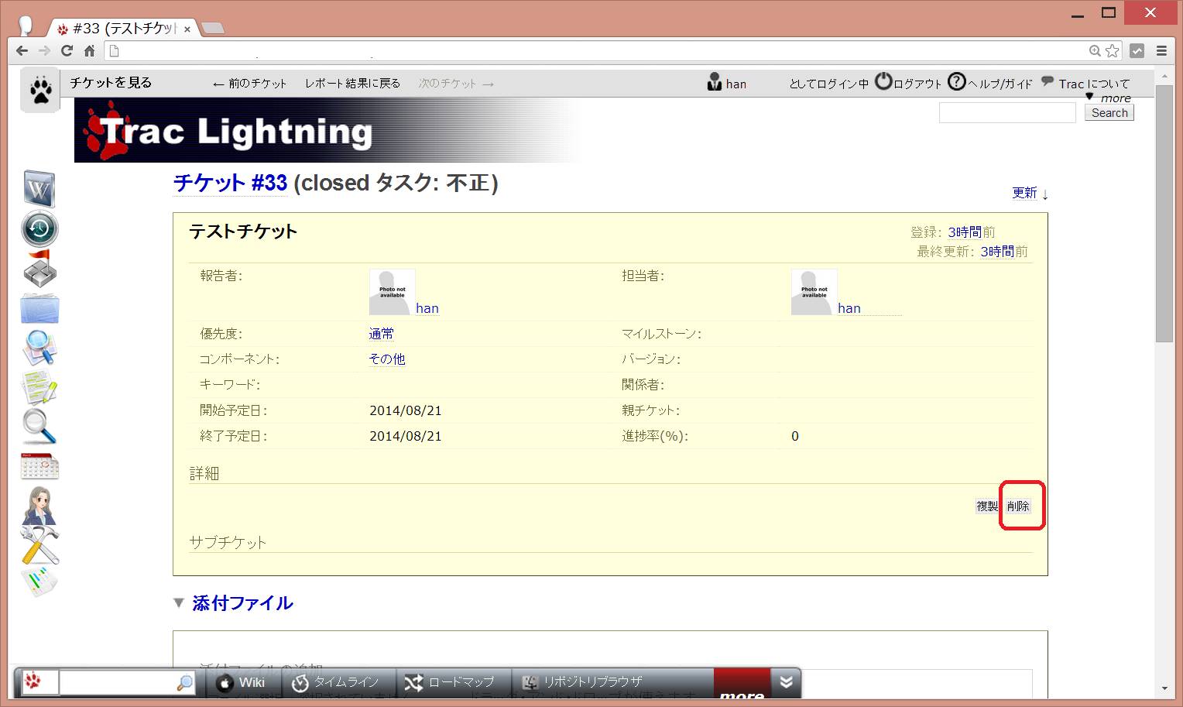Select the ticket search map icon
The image size is (1183, 707).
point(39,348)
